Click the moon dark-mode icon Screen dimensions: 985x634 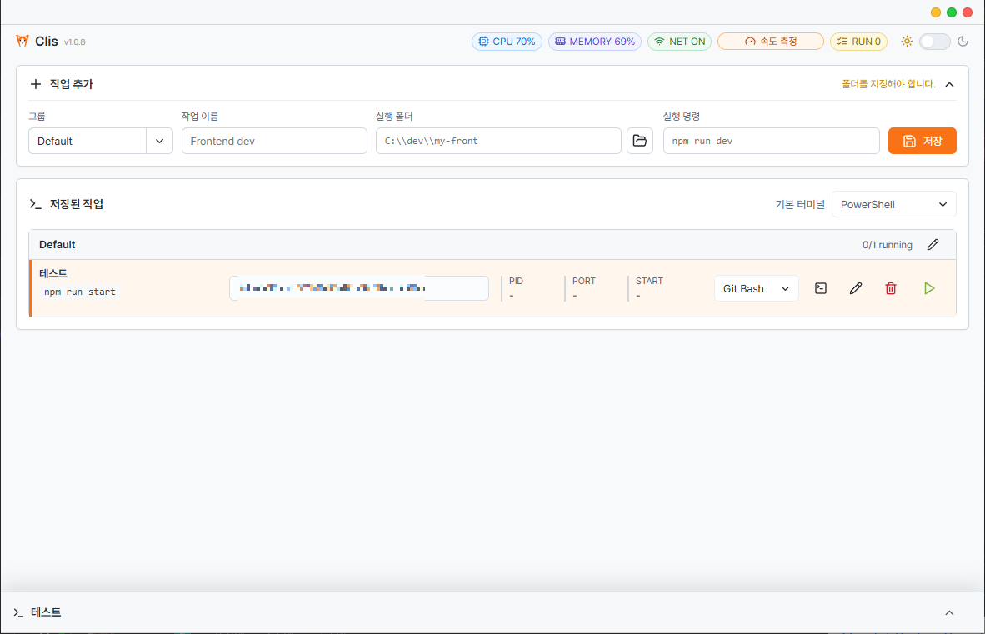pos(962,42)
